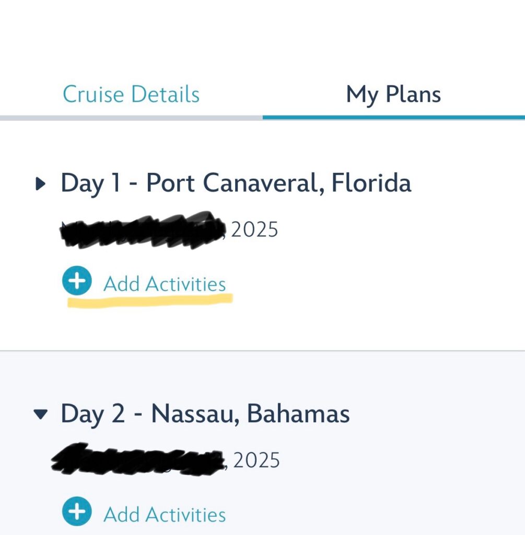Click the Add Activities link for Day 1
The width and height of the screenshot is (525, 535).
pyautogui.click(x=165, y=284)
